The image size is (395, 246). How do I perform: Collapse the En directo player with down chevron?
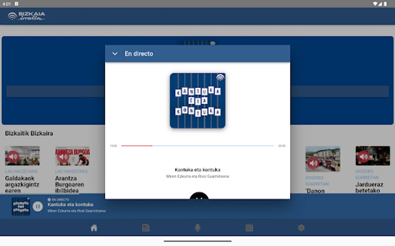tap(115, 54)
